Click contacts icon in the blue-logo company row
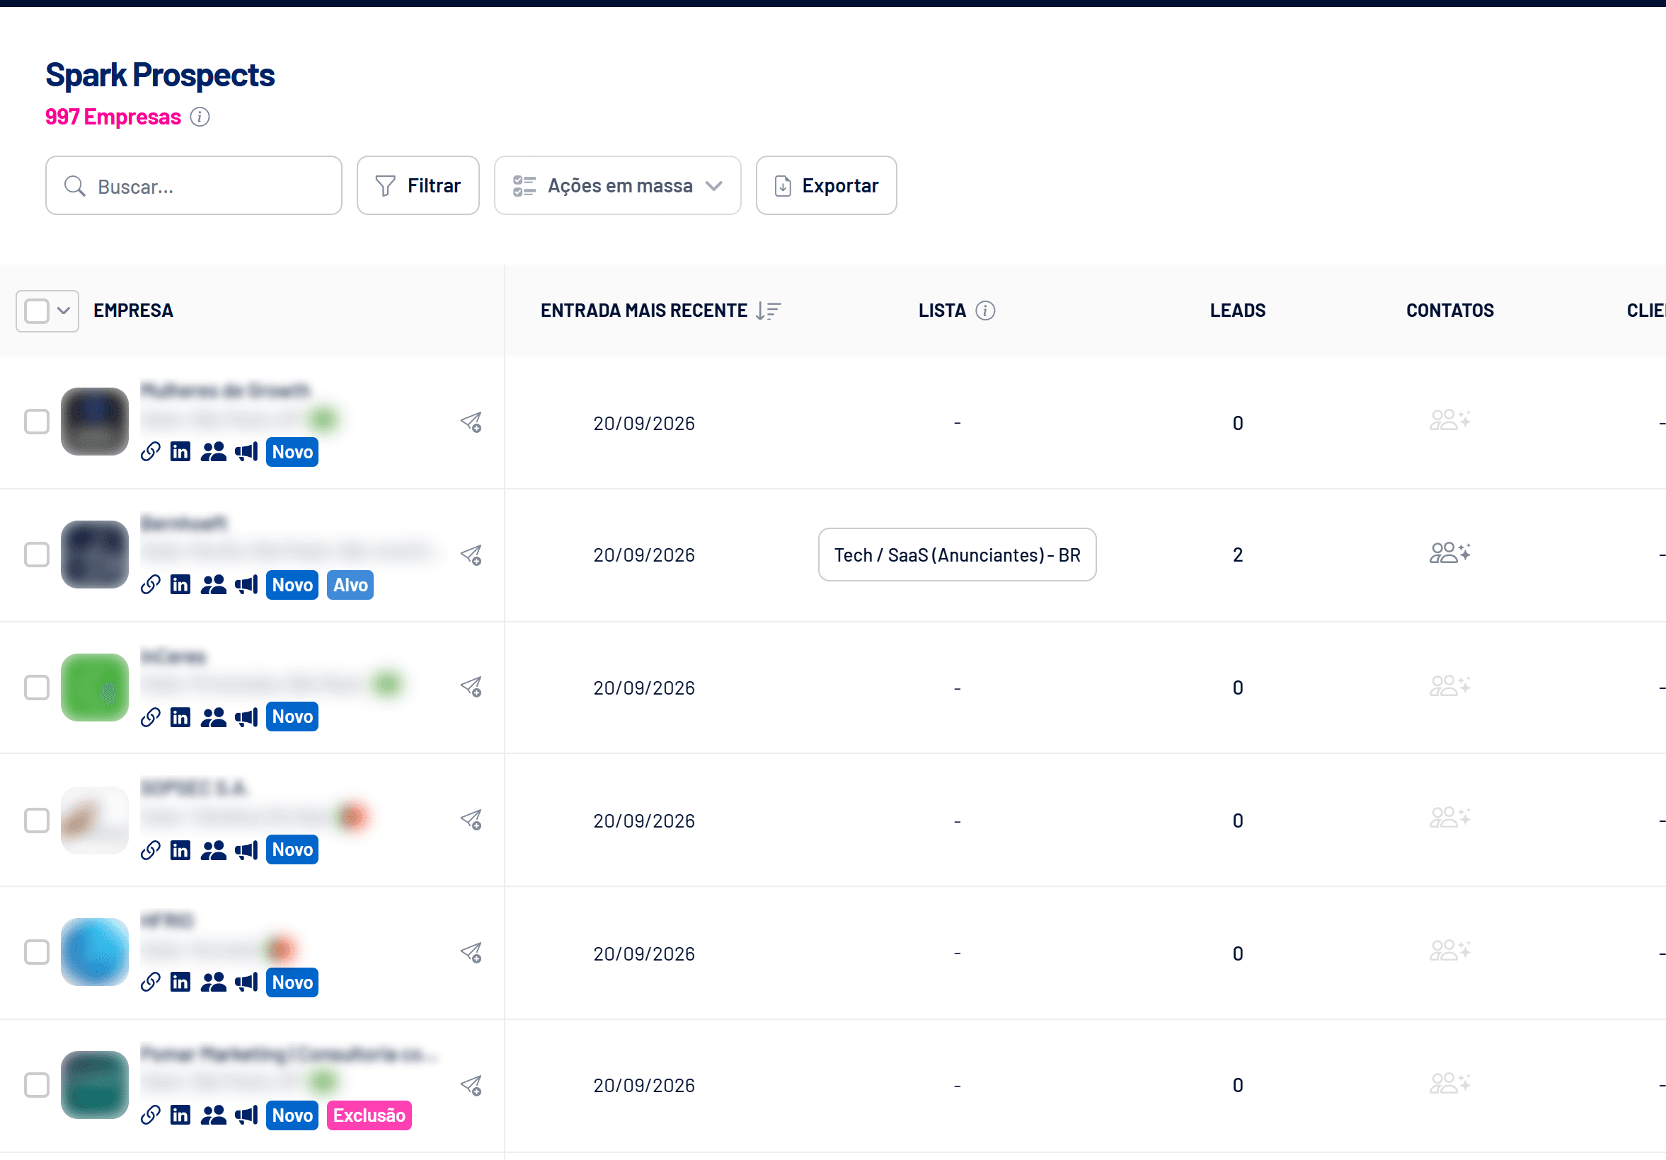The height and width of the screenshot is (1160, 1666). (x=1449, y=950)
